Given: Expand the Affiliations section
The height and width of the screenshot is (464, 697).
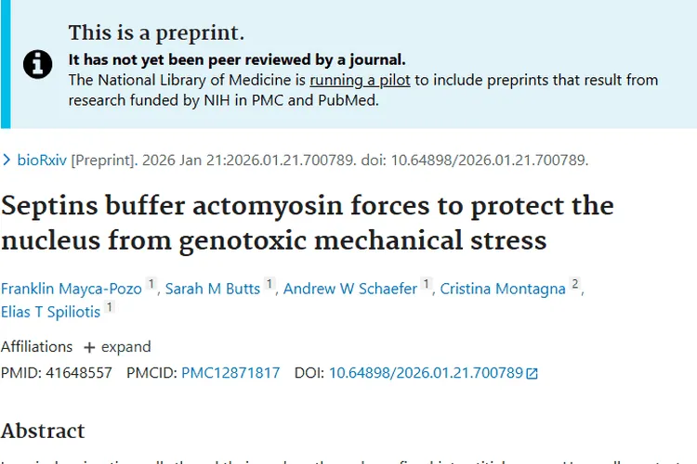Looking at the screenshot, I should click(x=125, y=347).
